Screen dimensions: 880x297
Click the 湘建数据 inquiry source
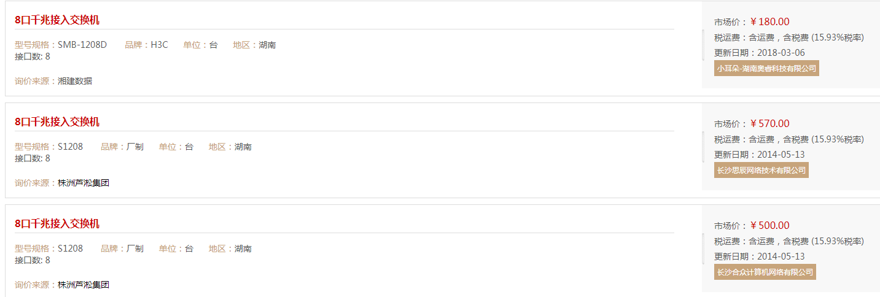[75, 81]
